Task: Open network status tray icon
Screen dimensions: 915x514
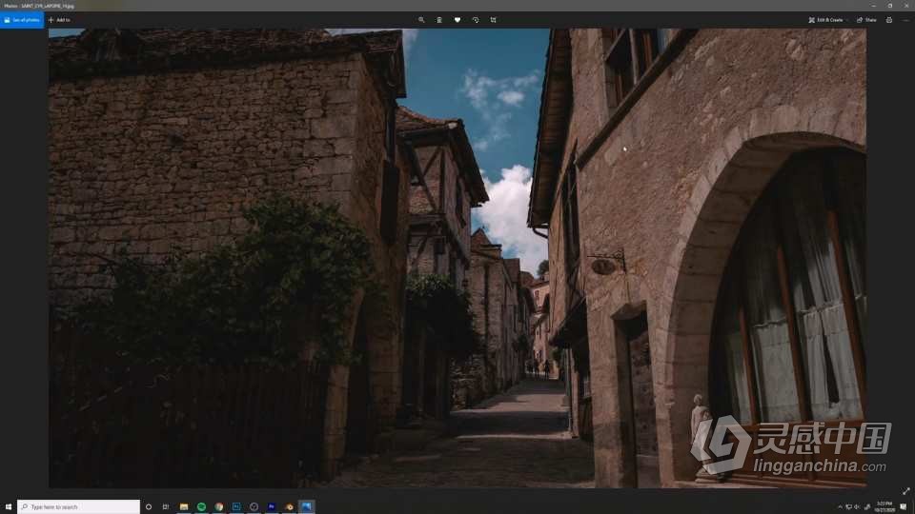Action: [848, 507]
